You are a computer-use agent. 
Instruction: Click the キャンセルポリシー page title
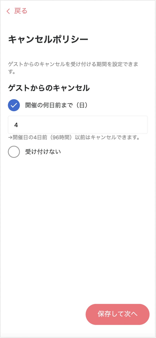[x=48, y=40]
